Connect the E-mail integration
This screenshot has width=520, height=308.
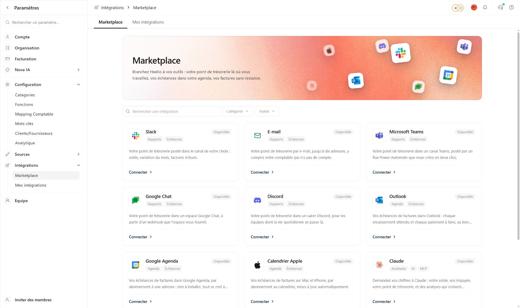tap(262, 172)
